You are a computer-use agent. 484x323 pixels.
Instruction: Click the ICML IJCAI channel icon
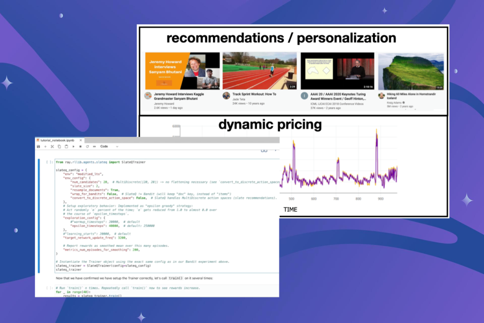(304, 96)
